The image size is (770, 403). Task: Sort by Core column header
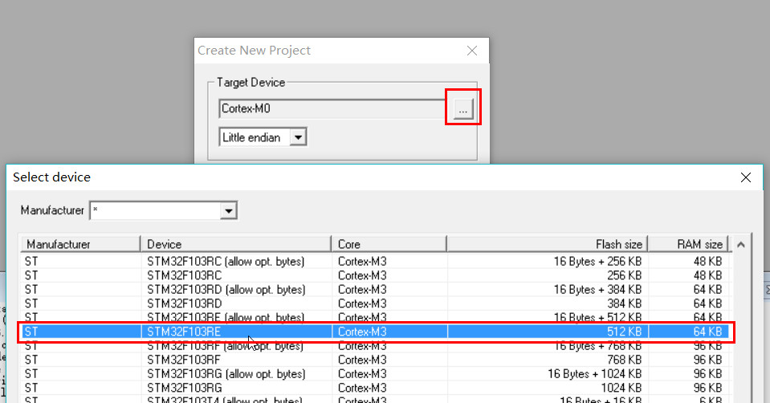(389, 244)
